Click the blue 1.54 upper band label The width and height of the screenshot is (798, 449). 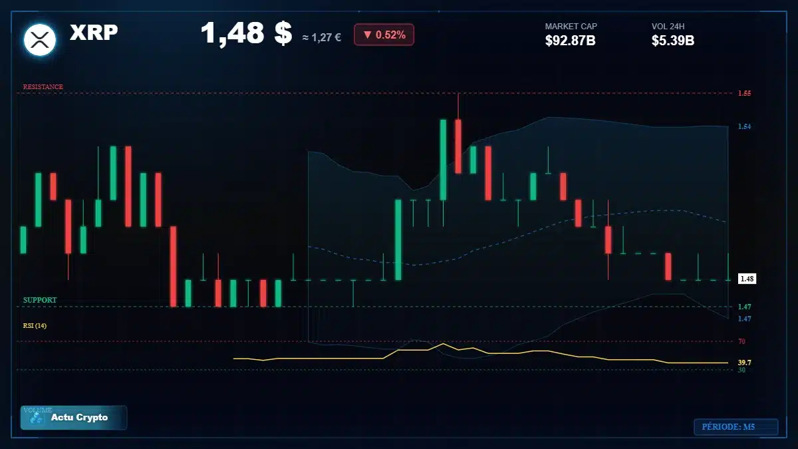(x=744, y=126)
